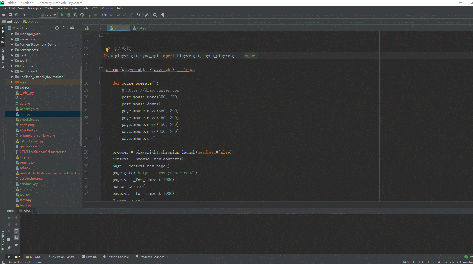
Task: Print run output with printer icon
Action: pos(16,244)
